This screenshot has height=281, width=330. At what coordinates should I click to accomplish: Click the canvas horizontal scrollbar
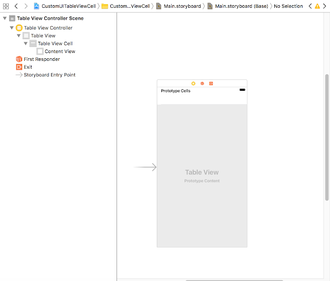coord(234,280)
